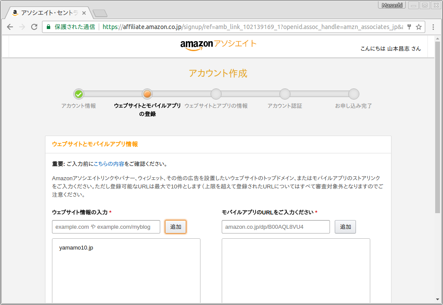Screen dimensions: 443x305
Task: Click the page vertical scrollbar thumb
Action: (437, 127)
